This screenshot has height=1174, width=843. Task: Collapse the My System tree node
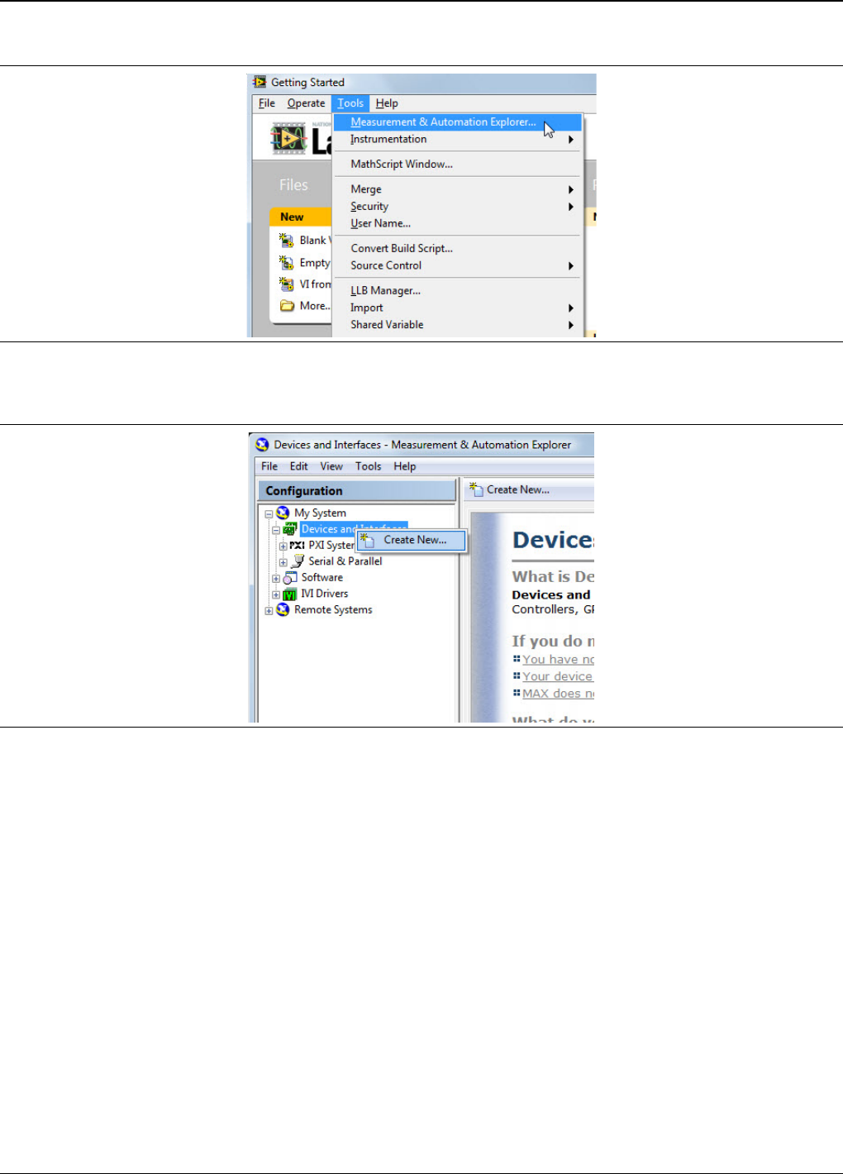[x=269, y=514]
